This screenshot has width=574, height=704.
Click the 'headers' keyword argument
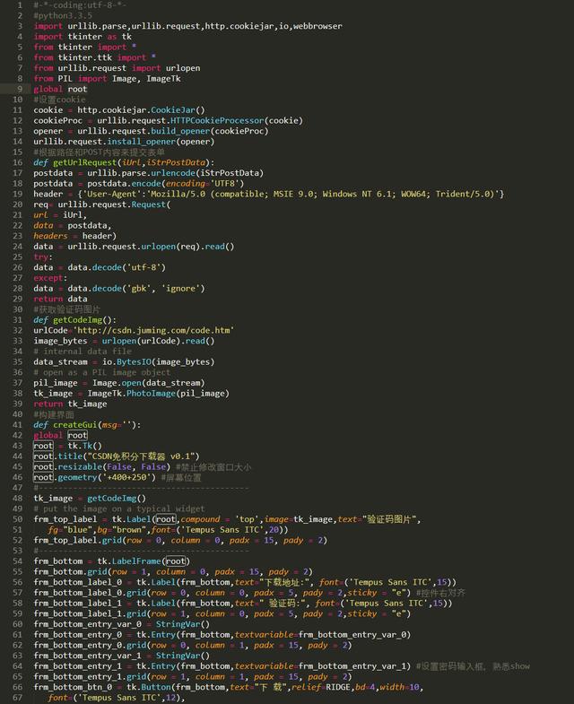[x=50, y=236]
